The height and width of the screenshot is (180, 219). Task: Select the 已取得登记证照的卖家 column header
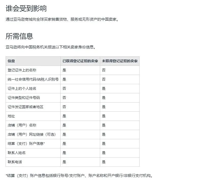[80, 61]
